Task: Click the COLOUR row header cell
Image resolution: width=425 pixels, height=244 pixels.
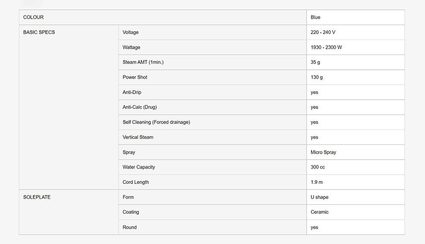Action: [33, 17]
